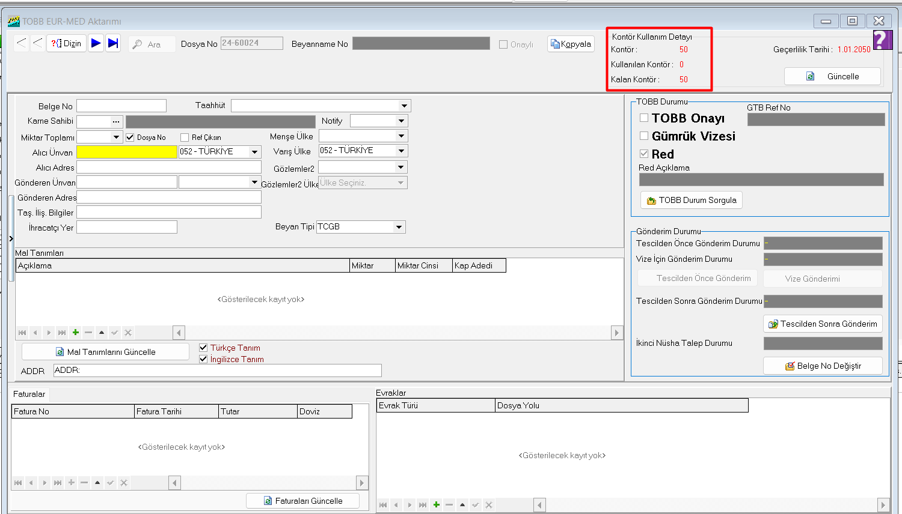Click Karne Sahibi ellipsis lookup button

(116, 121)
